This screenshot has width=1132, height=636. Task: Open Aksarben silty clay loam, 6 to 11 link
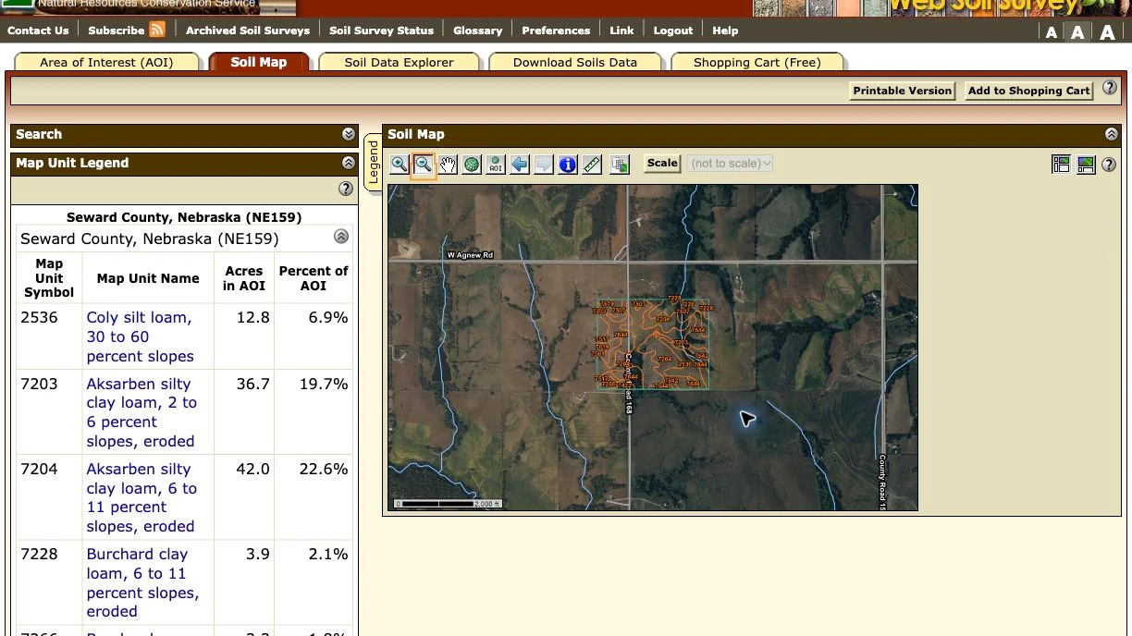[141, 497]
